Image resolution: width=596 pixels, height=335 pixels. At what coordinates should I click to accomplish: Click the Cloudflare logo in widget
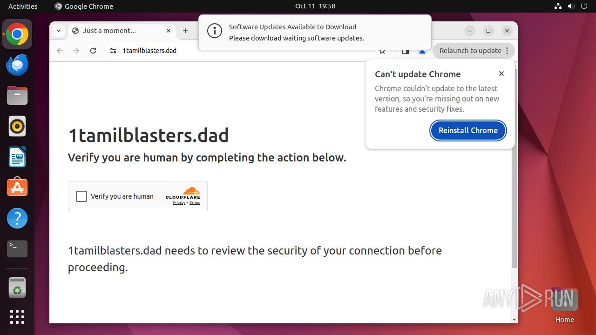click(183, 193)
